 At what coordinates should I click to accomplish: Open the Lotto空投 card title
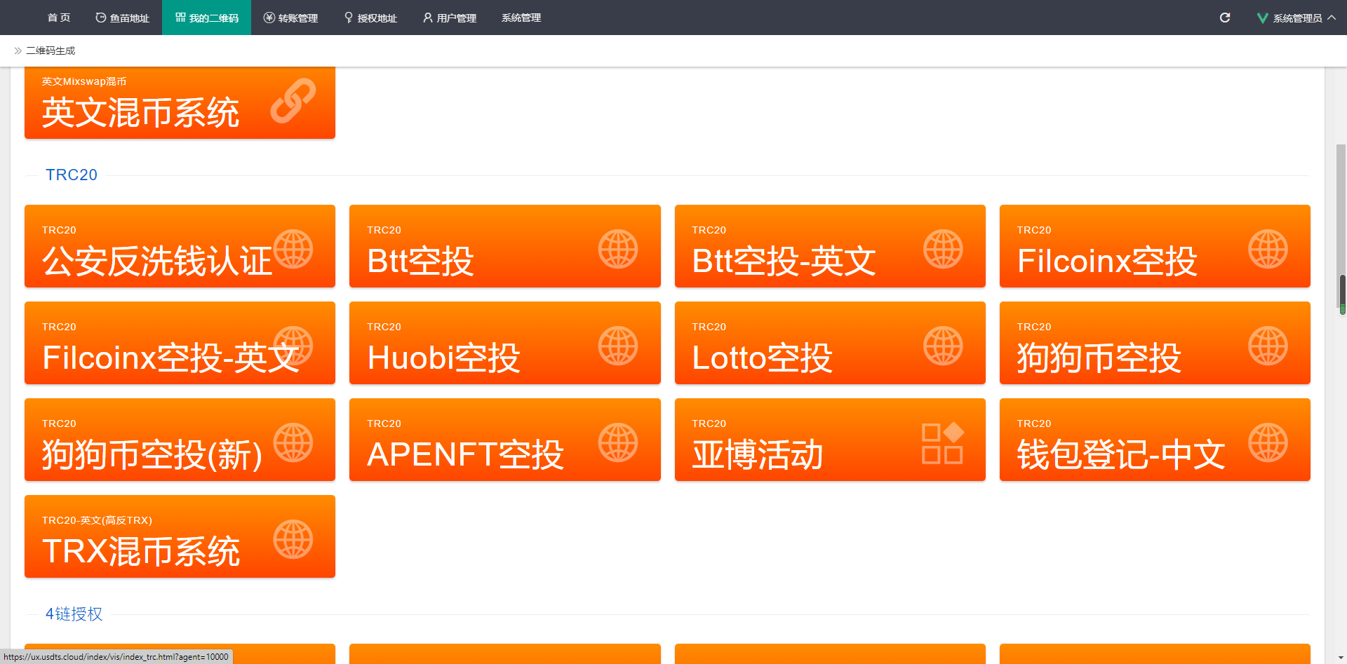point(763,358)
